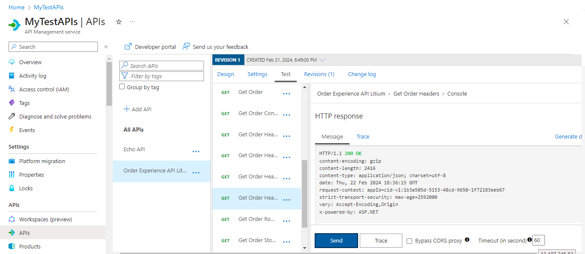Open the ellipsis menu for Order Experience API
The width and height of the screenshot is (585, 254).
pyautogui.click(x=196, y=172)
